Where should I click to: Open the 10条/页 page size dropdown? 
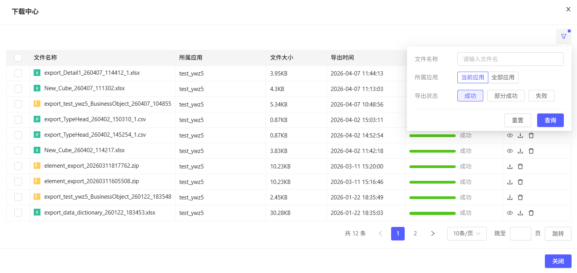(467, 234)
